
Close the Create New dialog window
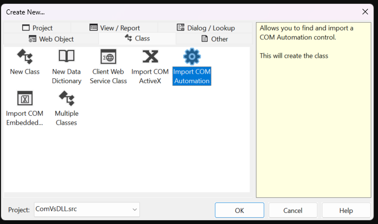[365, 12]
